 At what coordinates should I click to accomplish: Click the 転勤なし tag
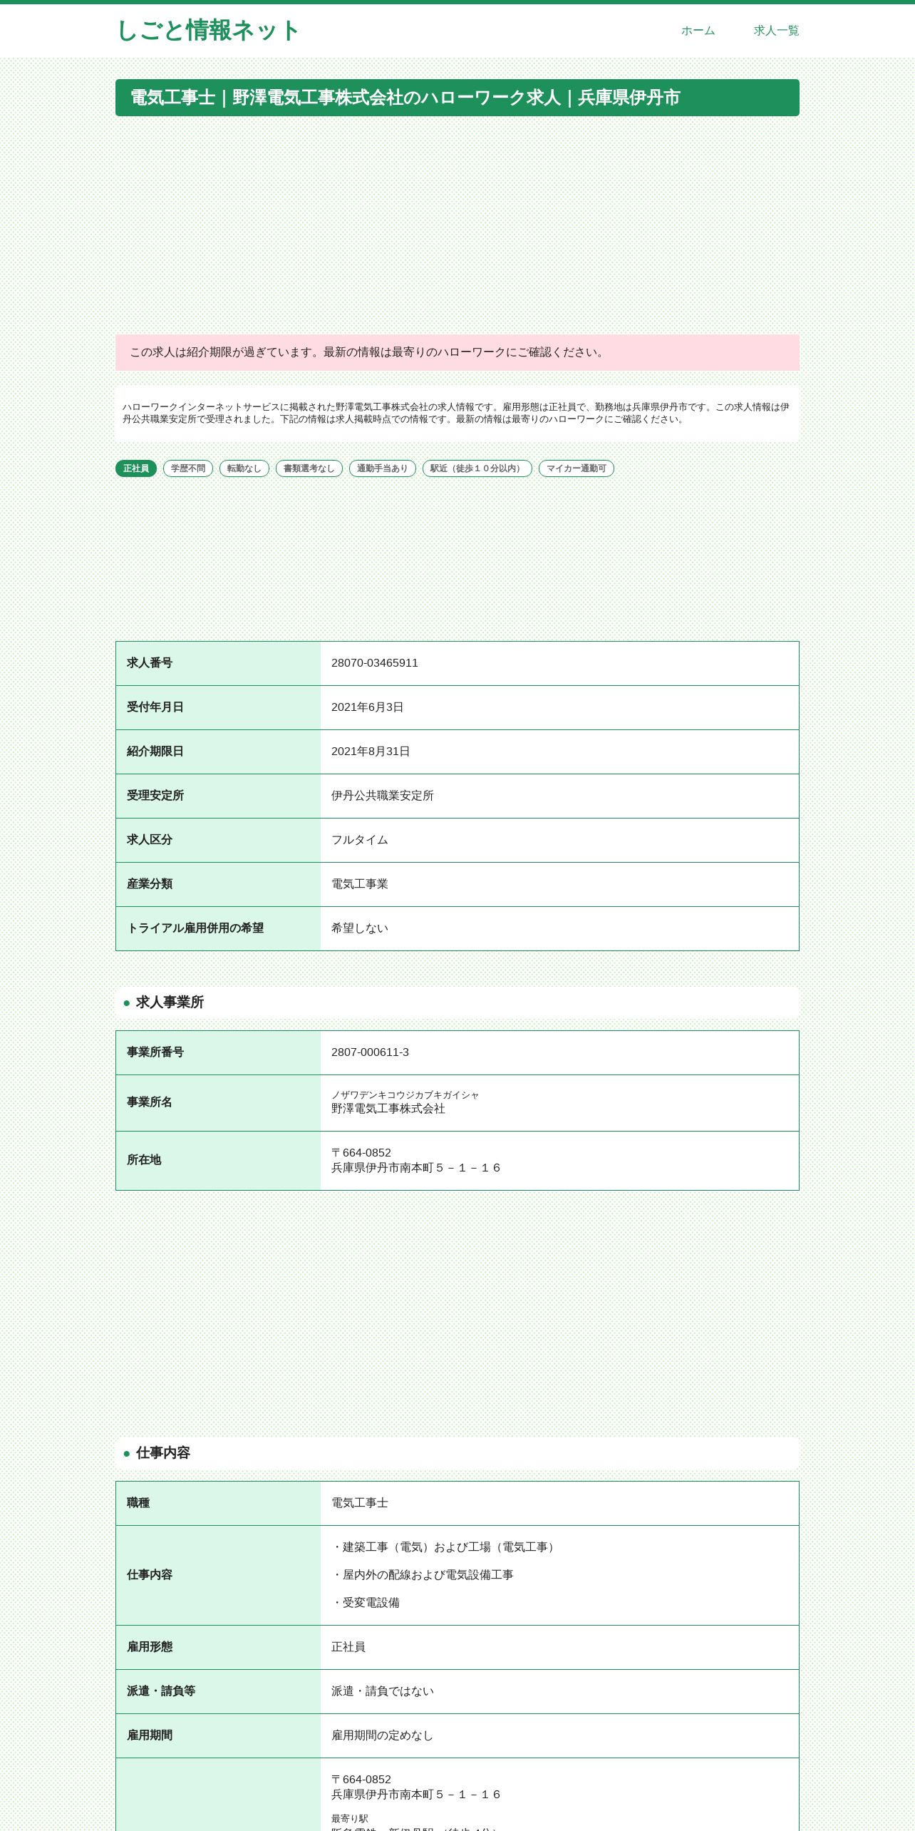click(x=244, y=468)
